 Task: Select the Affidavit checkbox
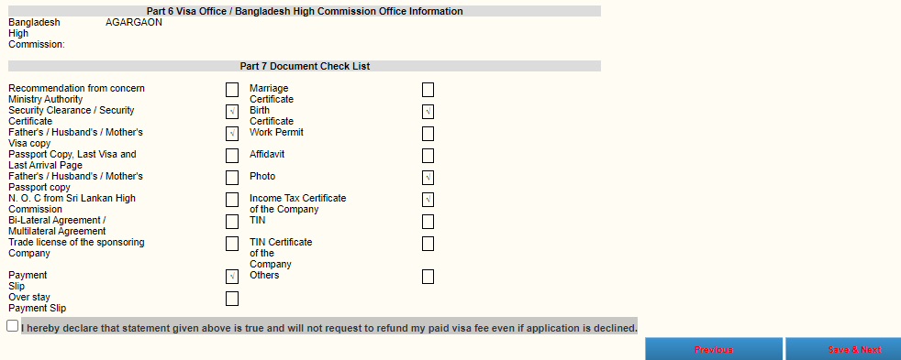pyautogui.click(x=428, y=156)
